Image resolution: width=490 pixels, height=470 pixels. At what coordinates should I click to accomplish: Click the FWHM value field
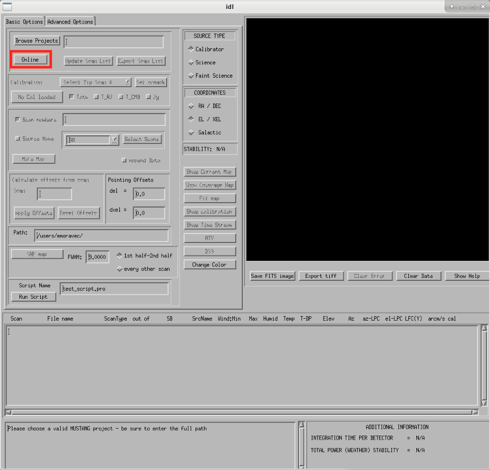pos(98,257)
